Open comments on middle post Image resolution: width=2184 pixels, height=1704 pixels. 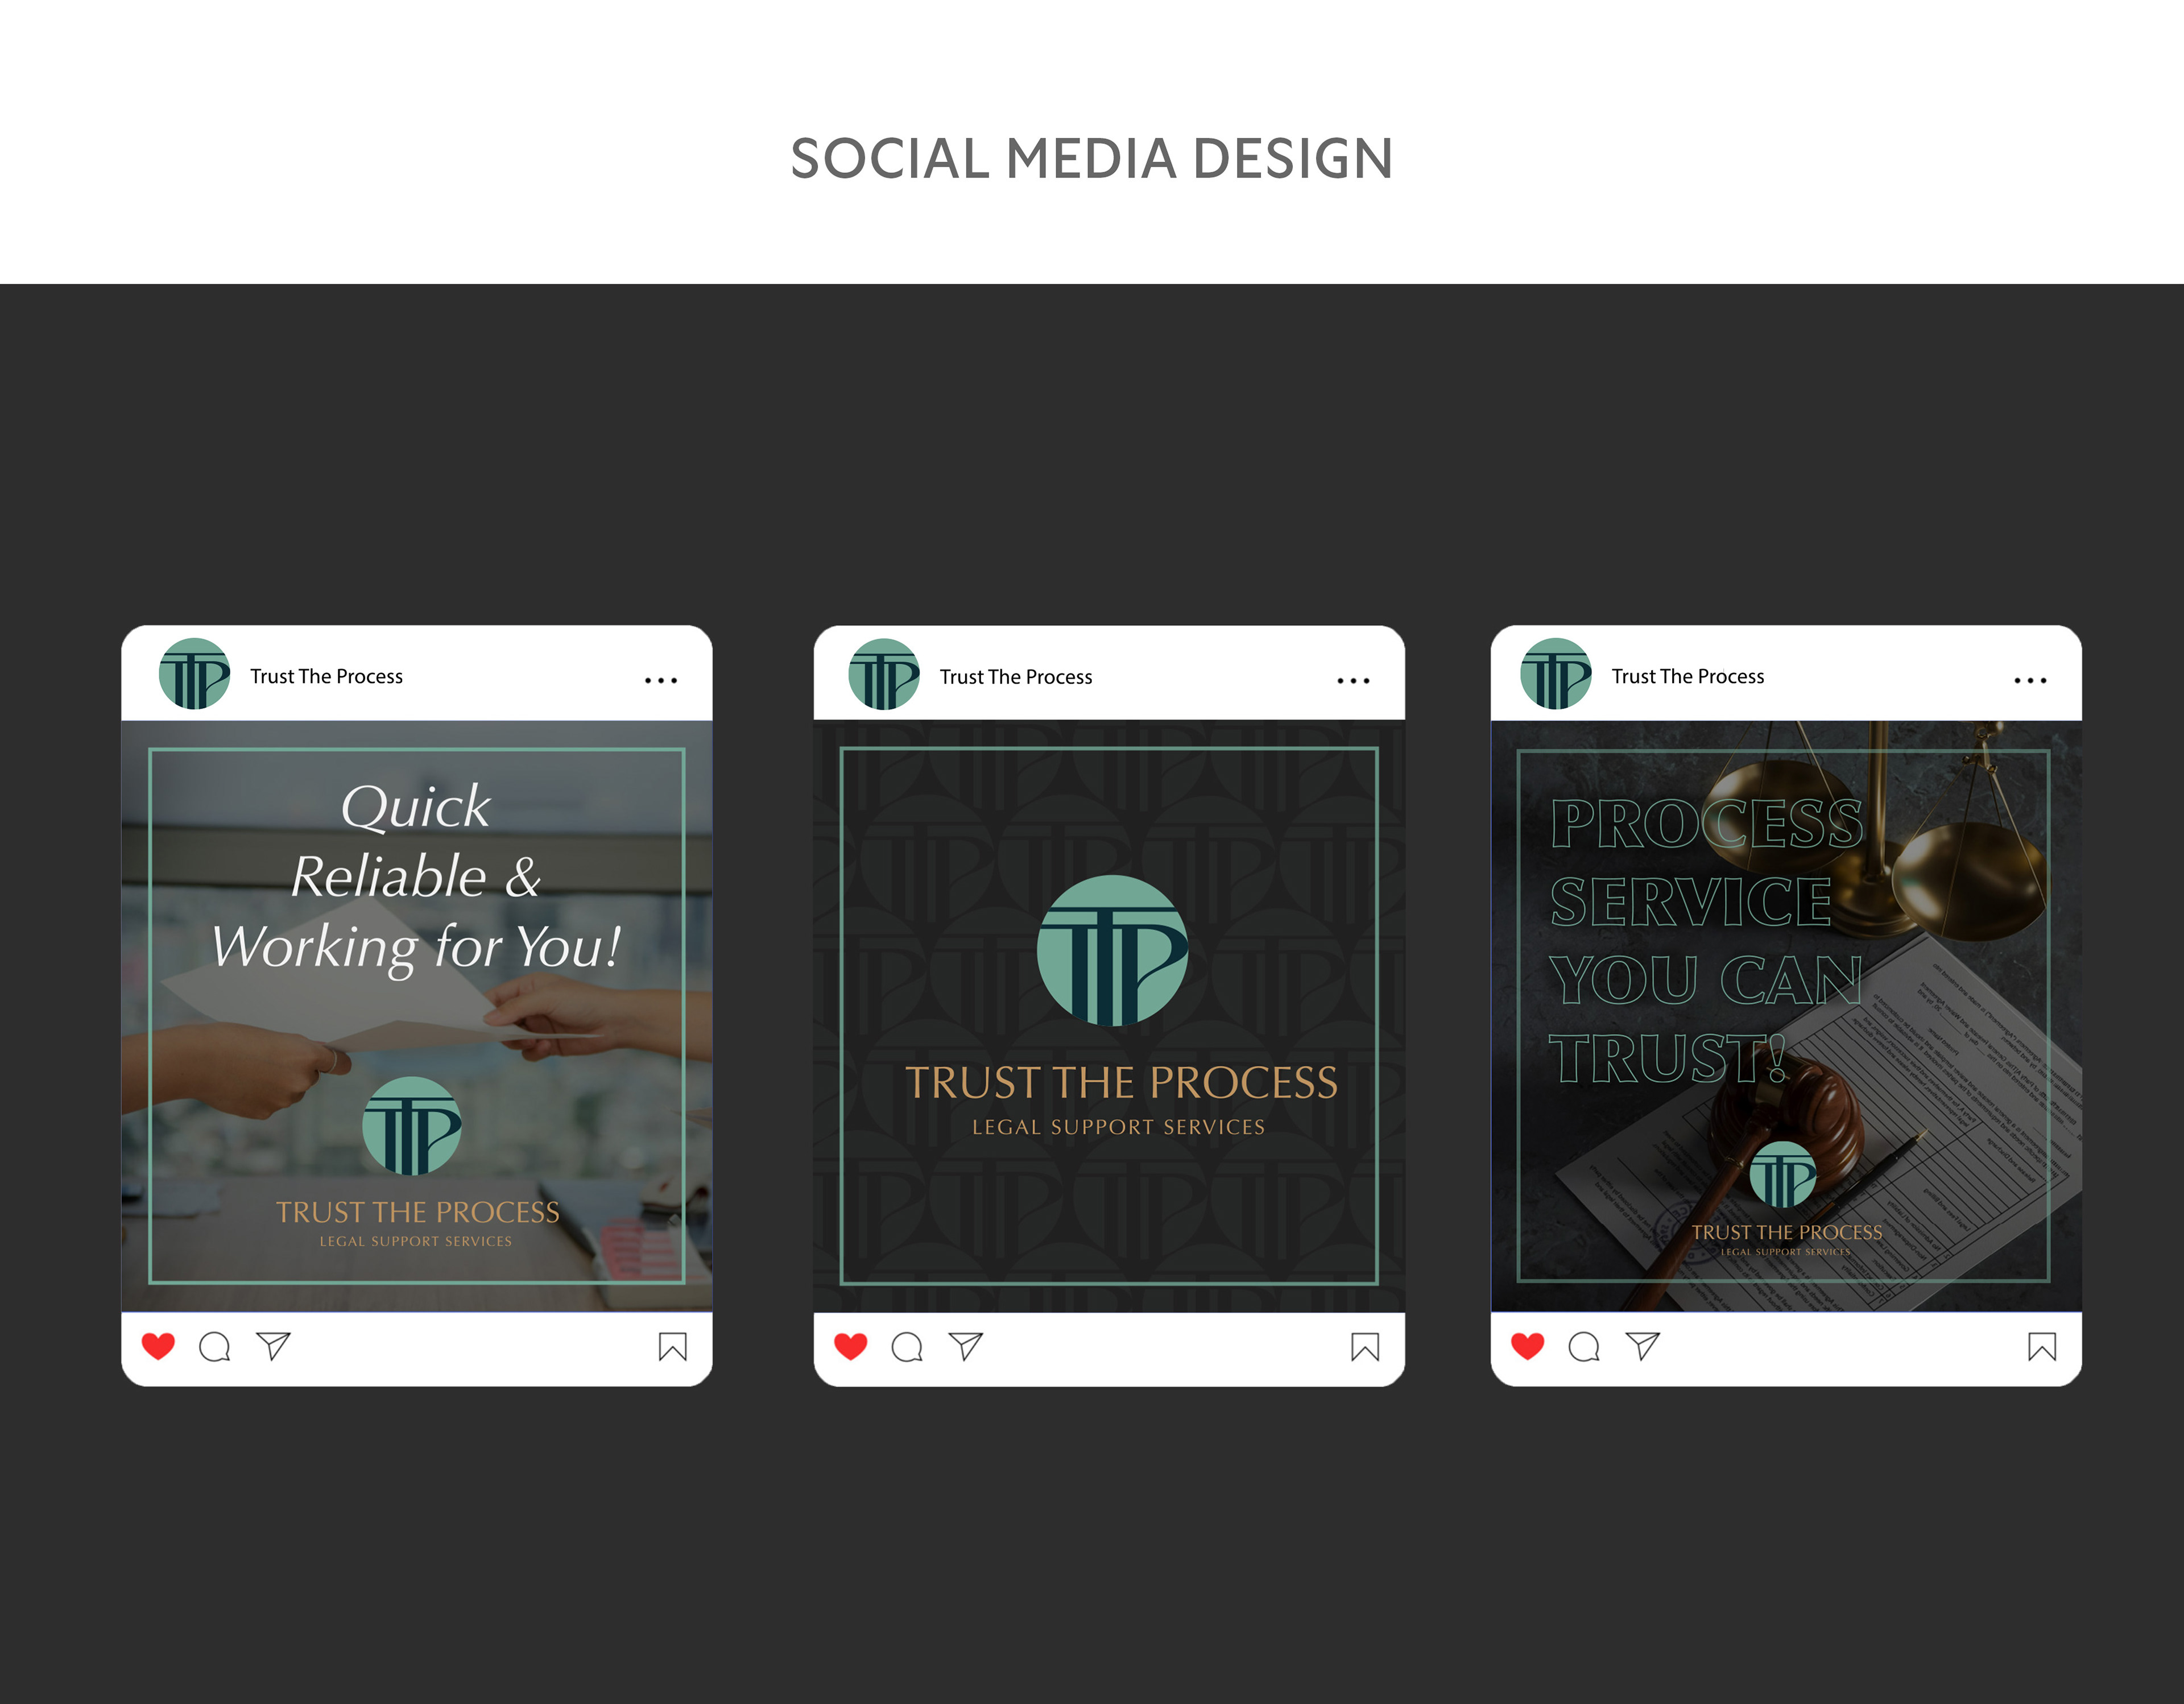[907, 1347]
